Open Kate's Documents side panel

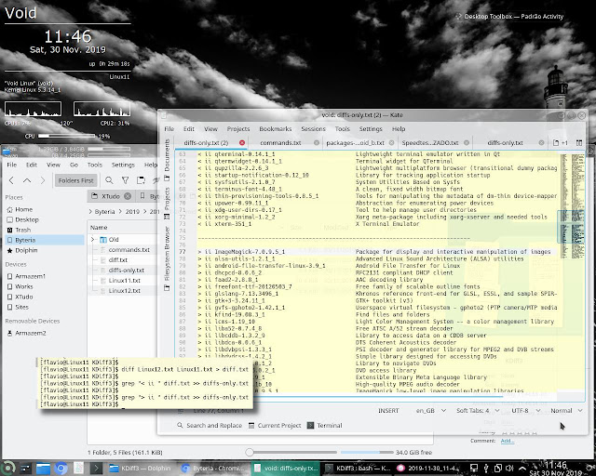[167, 160]
